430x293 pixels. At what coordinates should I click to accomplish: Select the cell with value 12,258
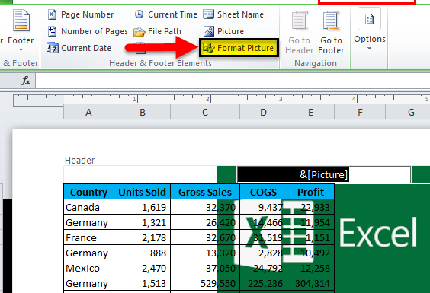point(310,268)
